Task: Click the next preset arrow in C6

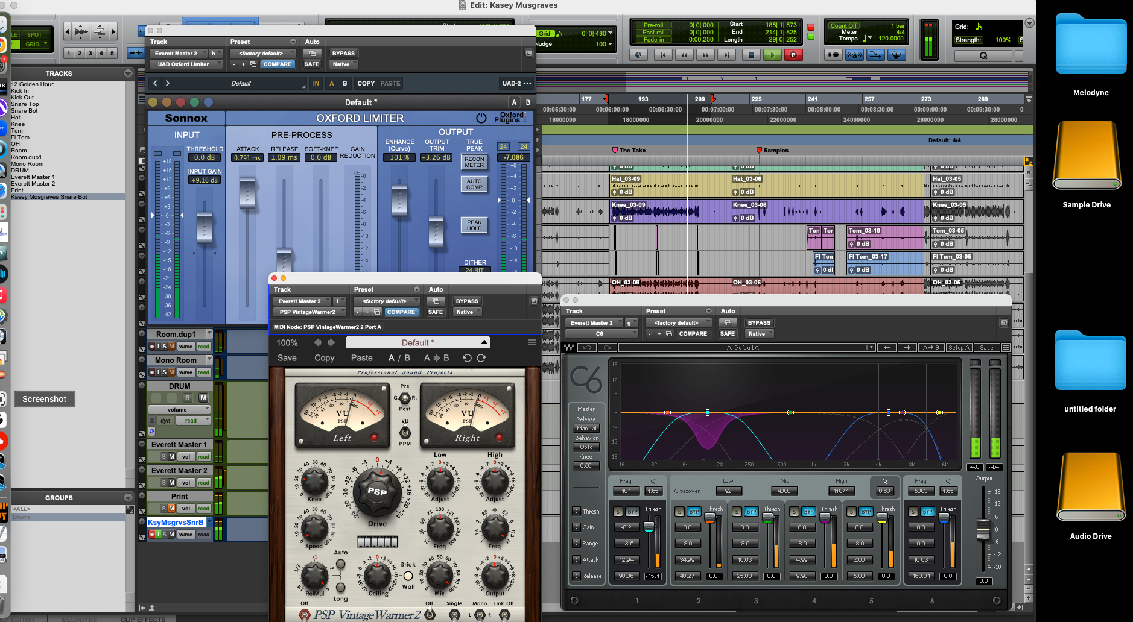Action: [x=907, y=347]
